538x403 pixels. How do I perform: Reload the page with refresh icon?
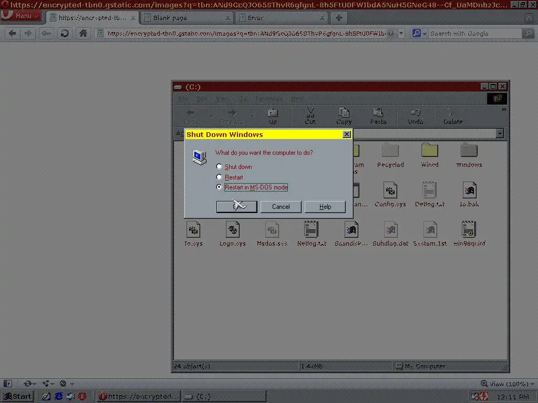click(64, 33)
